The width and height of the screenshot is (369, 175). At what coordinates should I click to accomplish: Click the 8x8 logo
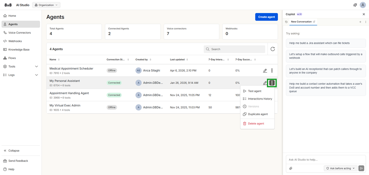pos(8,5)
